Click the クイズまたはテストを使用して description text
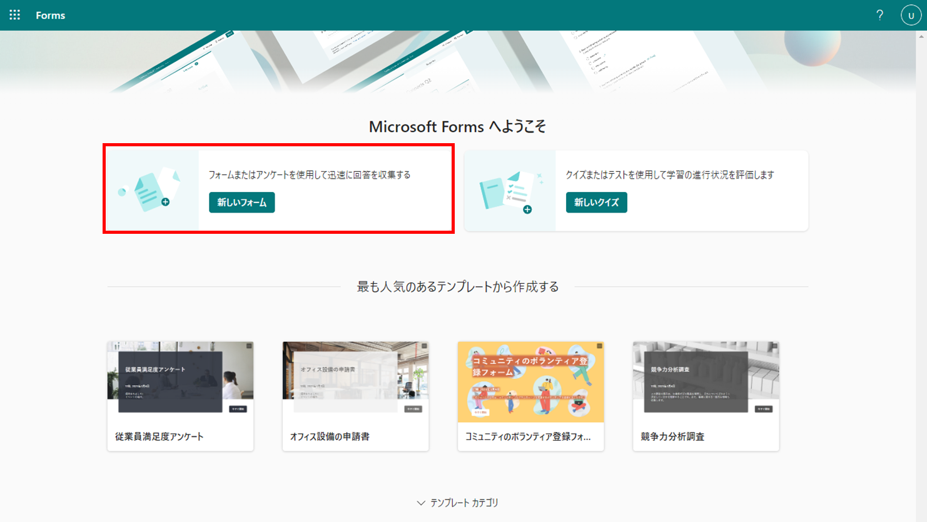Screen dimensions: 927x522 pos(670,175)
